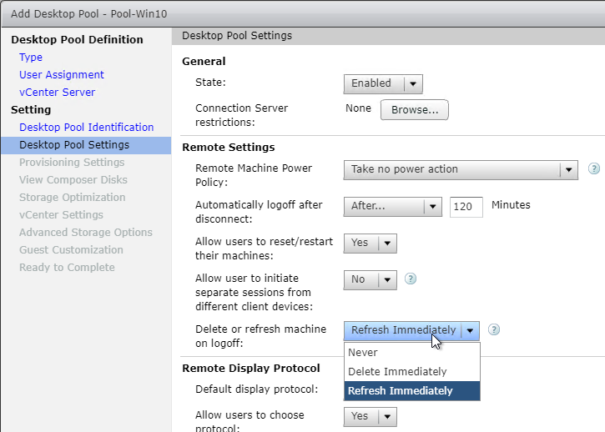
Task: Open the User Assignment step
Action: tap(62, 74)
